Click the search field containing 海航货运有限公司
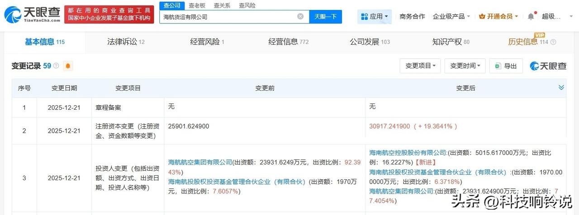 234,17
